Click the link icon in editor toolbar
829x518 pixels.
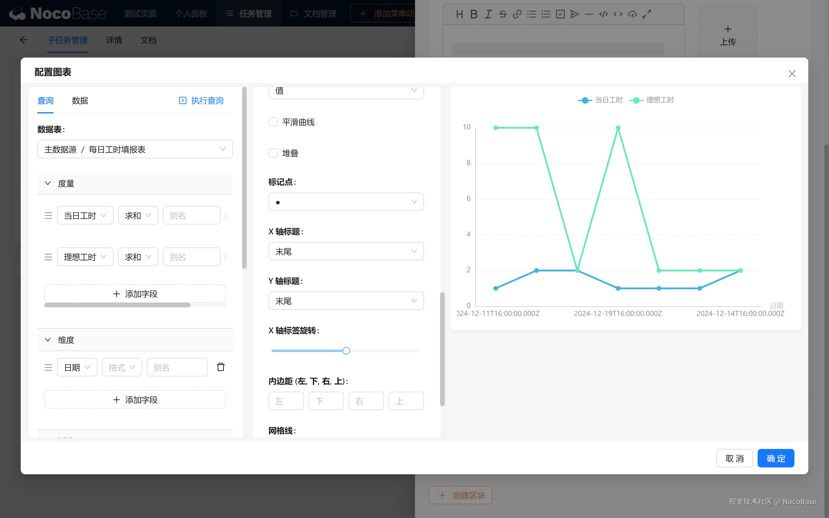tap(517, 14)
